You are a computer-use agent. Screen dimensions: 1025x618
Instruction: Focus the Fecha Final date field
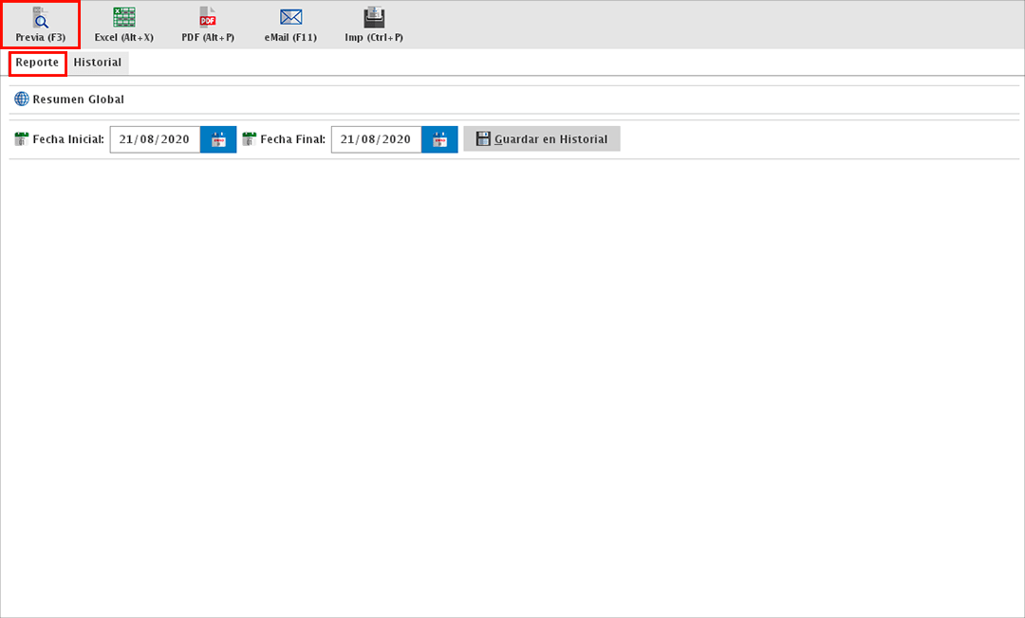tap(376, 139)
